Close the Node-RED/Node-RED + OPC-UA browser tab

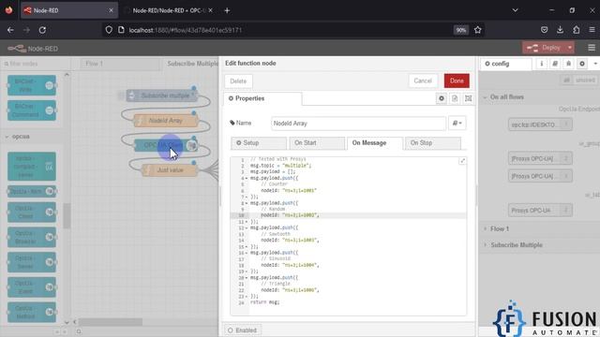[210, 10]
